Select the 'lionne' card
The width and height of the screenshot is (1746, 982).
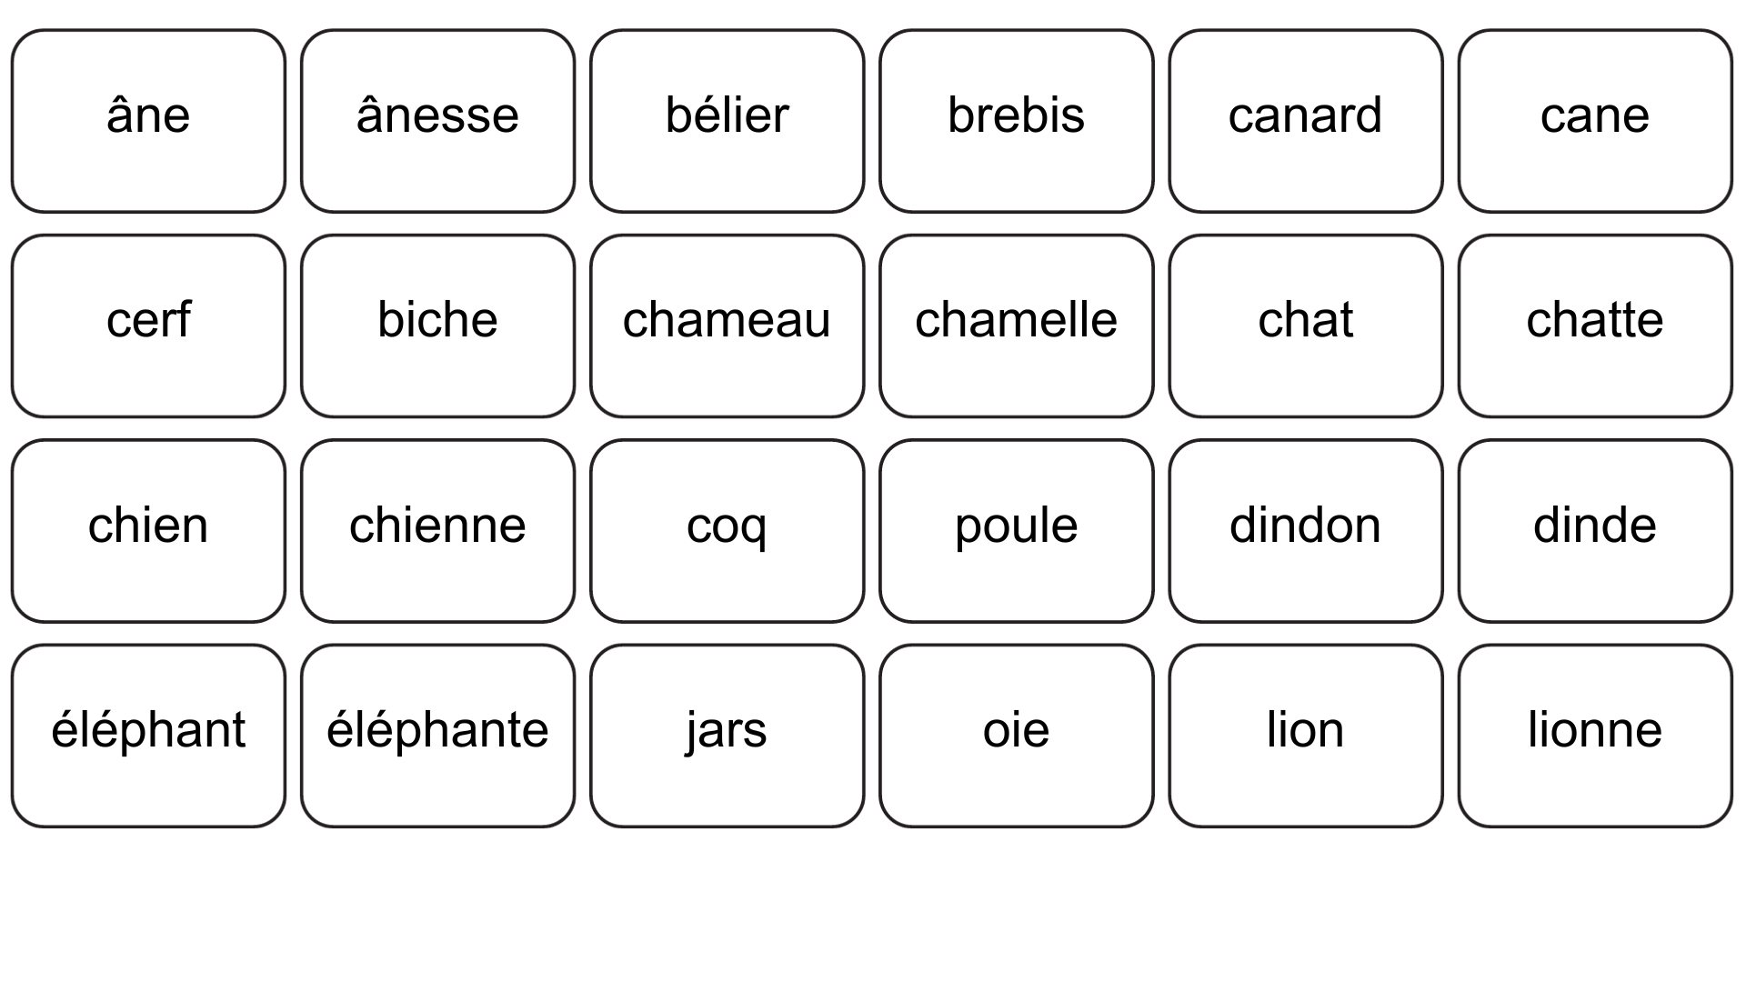click(1595, 736)
